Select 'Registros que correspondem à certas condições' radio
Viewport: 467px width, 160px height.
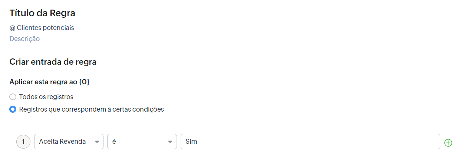[x=13, y=109]
